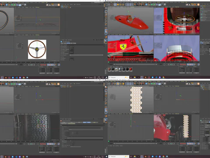Click Apply in the car body window coordinates

point(196,73)
